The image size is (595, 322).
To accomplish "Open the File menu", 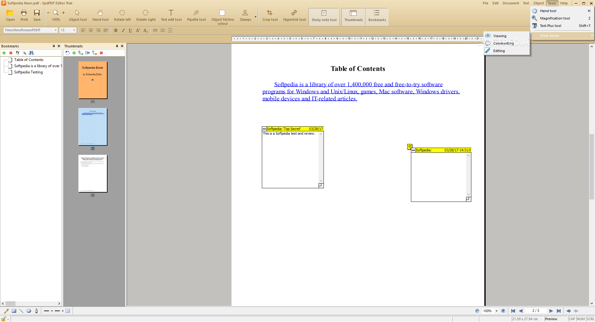I will pos(486,3).
